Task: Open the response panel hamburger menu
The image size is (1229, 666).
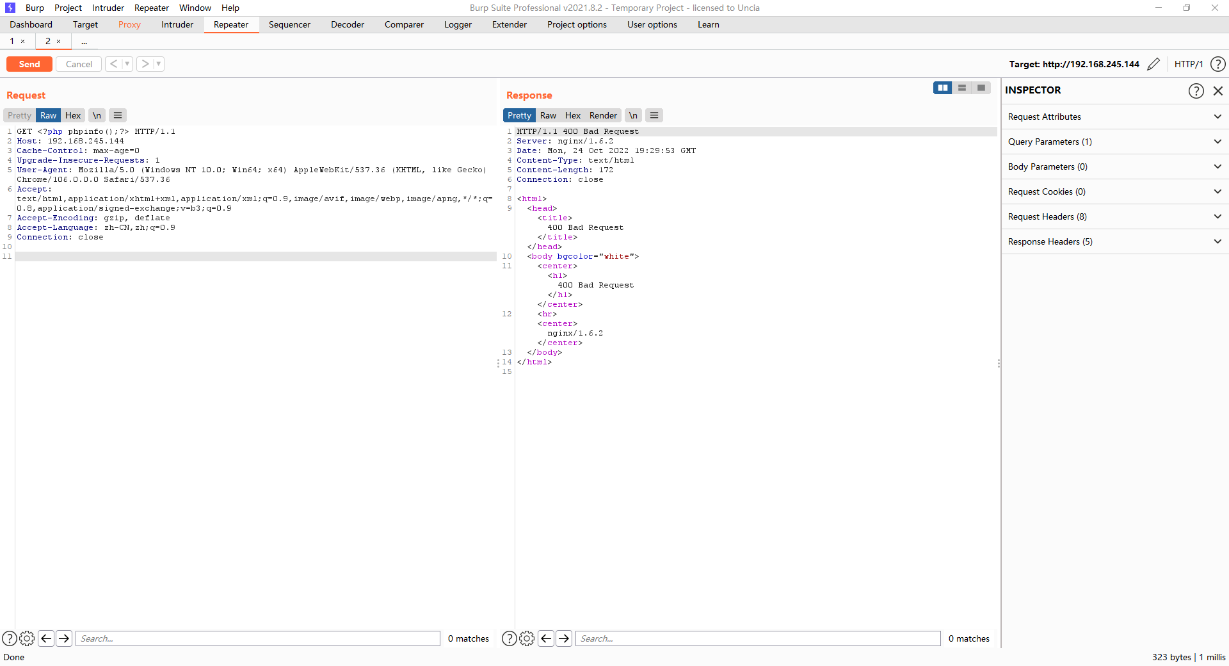Action: coord(654,115)
